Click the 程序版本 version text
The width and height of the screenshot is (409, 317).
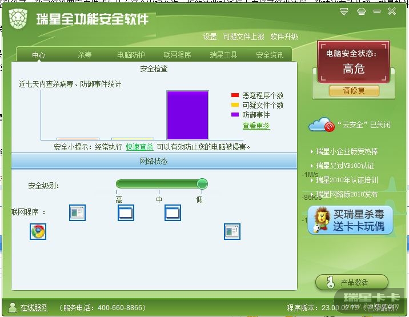pyautogui.click(x=343, y=308)
